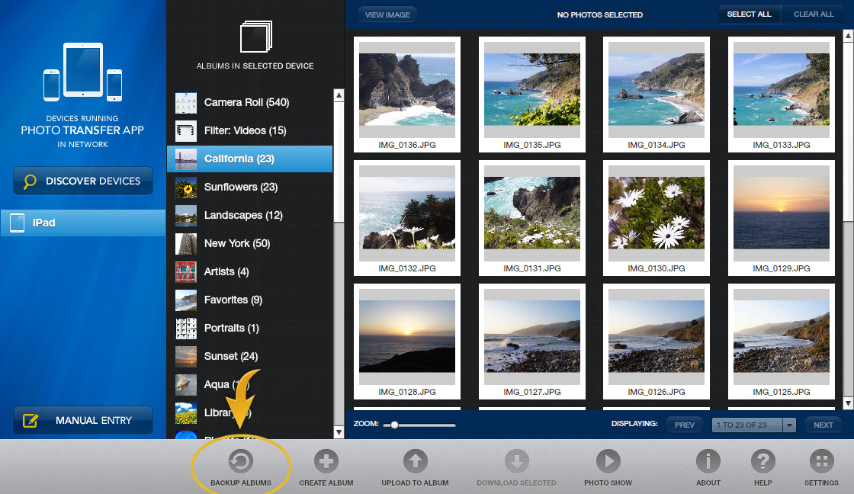The height and width of the screenshot is (494, 854).
Task: Open the About info icon
Action: point(708,460)
